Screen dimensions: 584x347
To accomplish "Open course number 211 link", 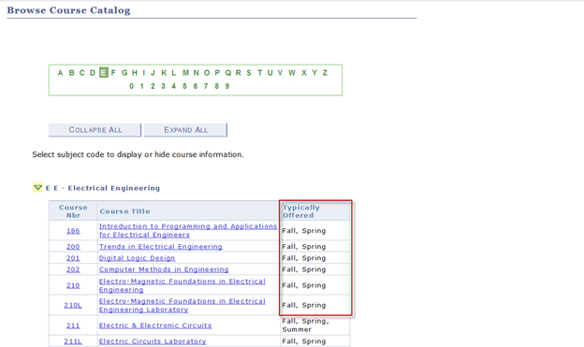I will tap(73, 325).
